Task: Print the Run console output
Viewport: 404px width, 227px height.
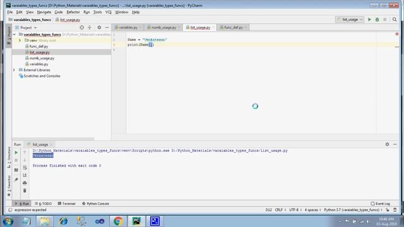Action: tap(25, 183)
